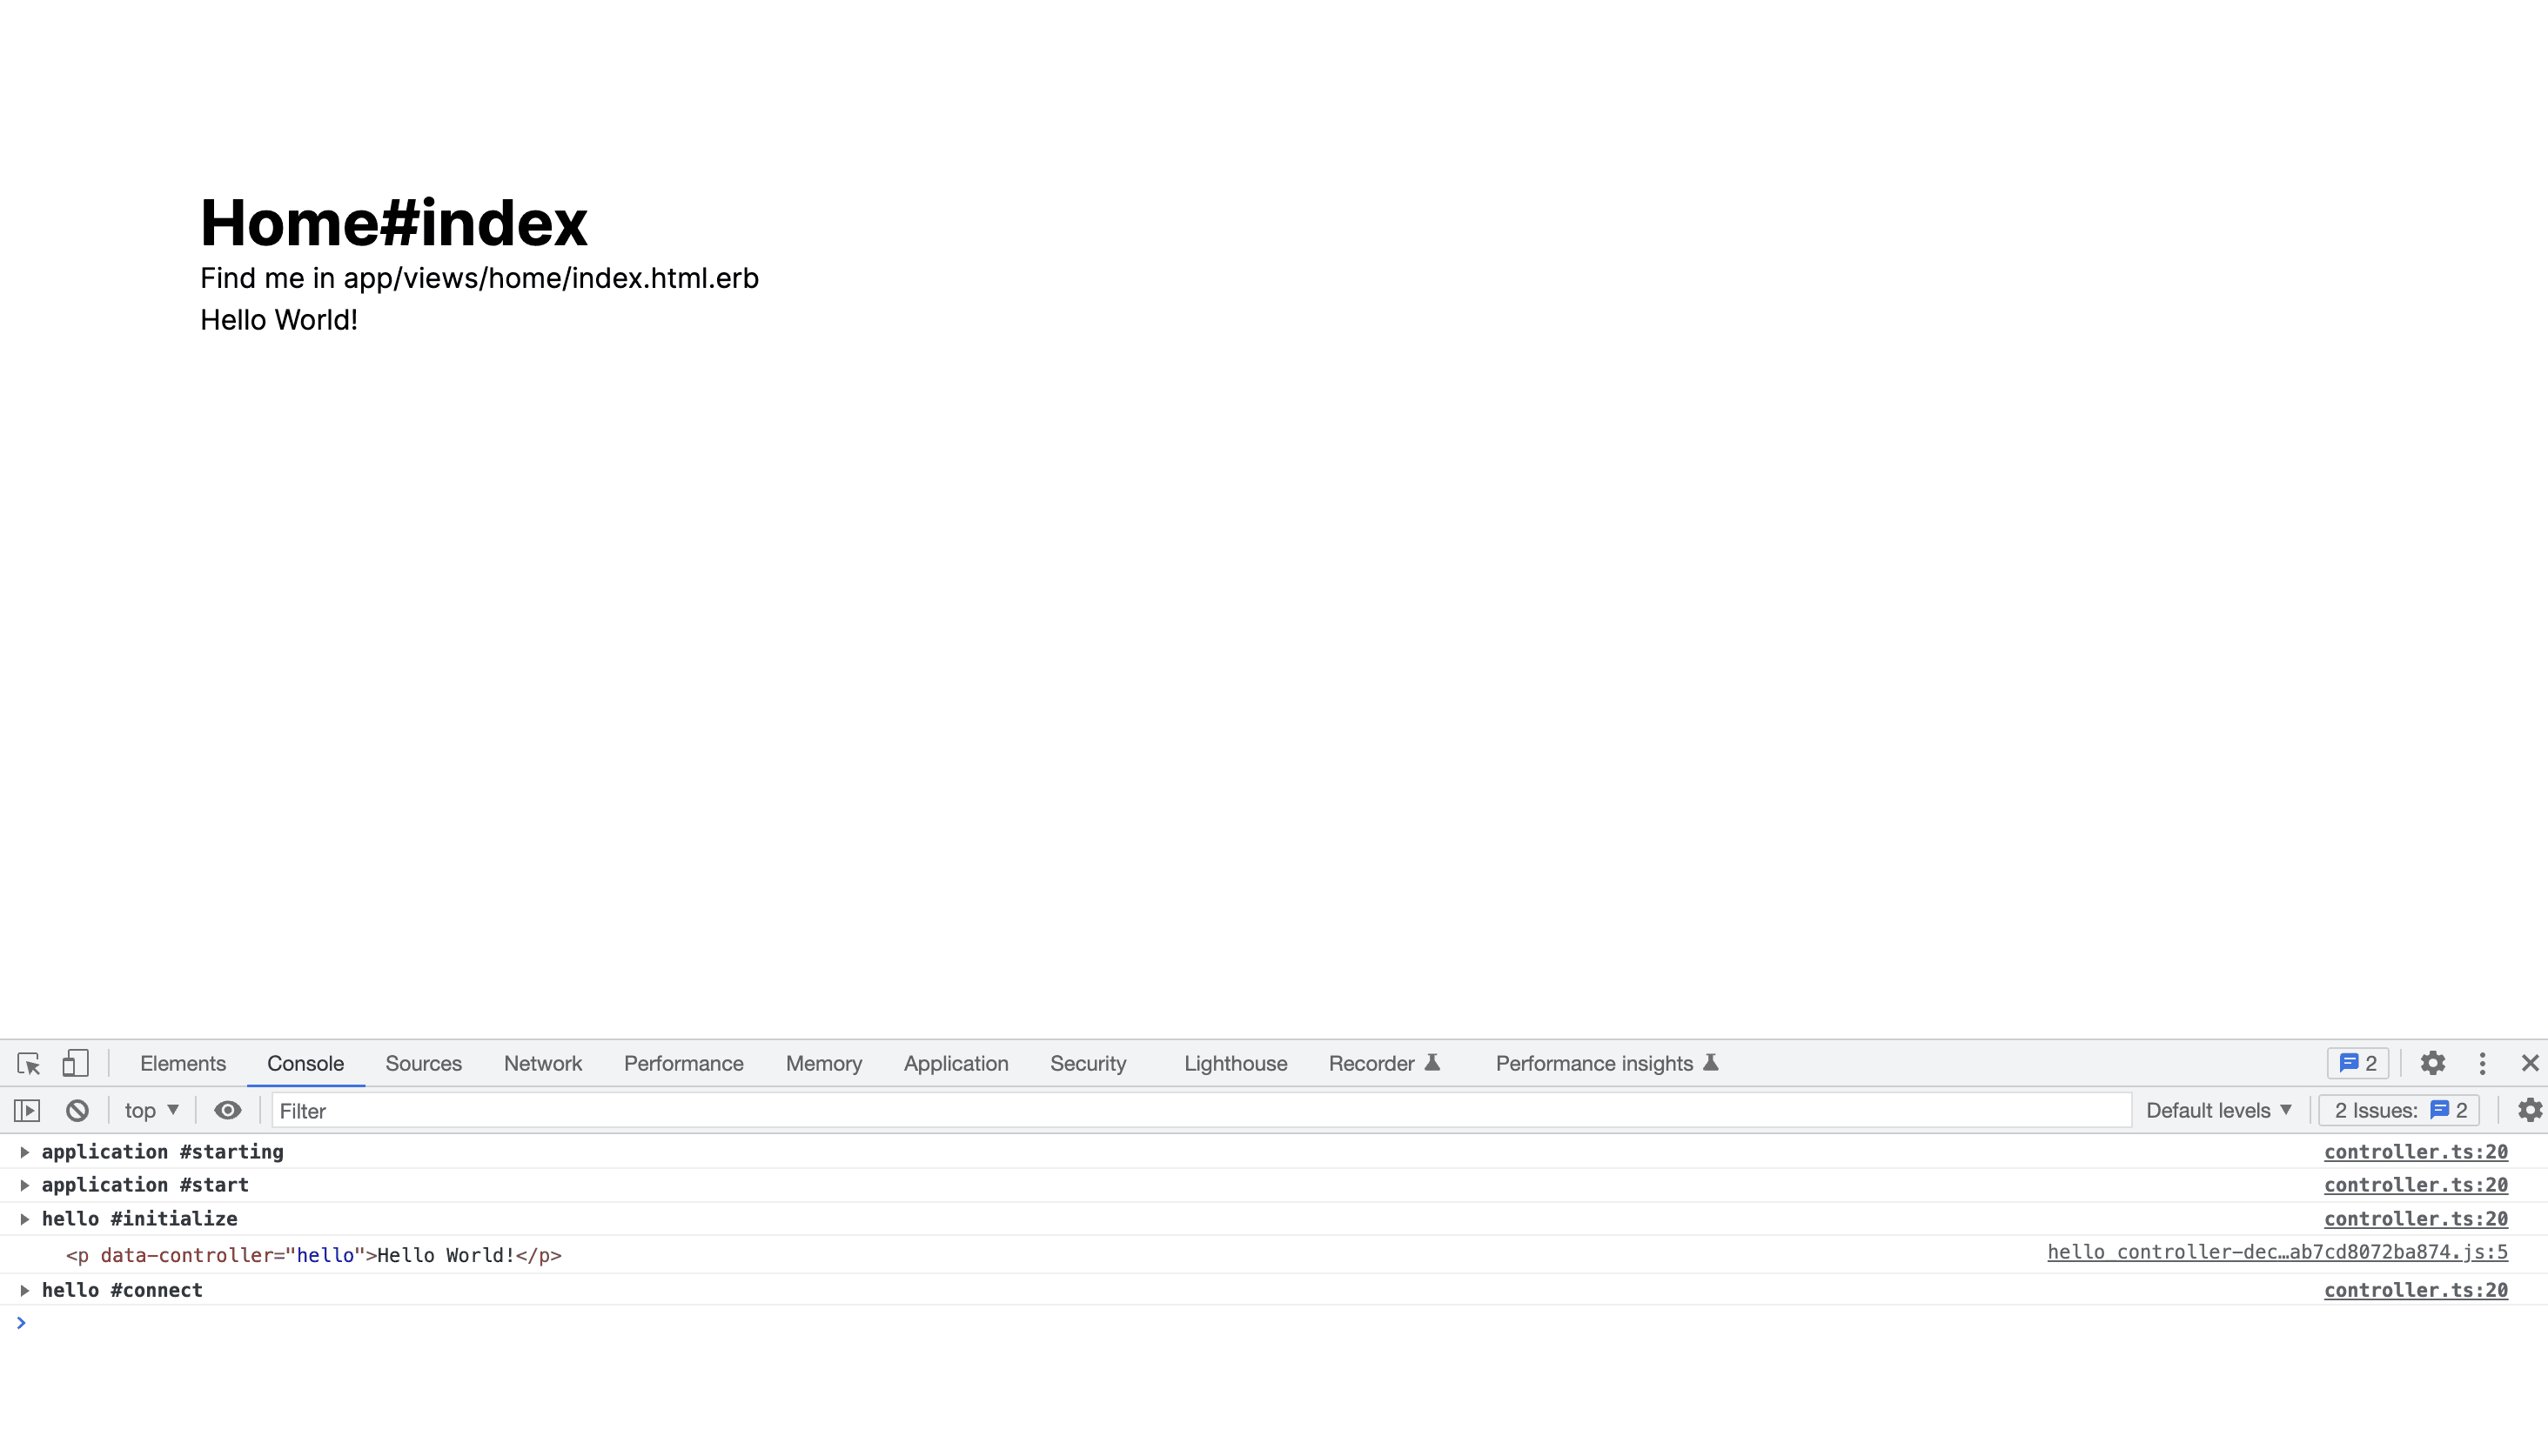Open console settings gear icon

coord(2530,1110)
